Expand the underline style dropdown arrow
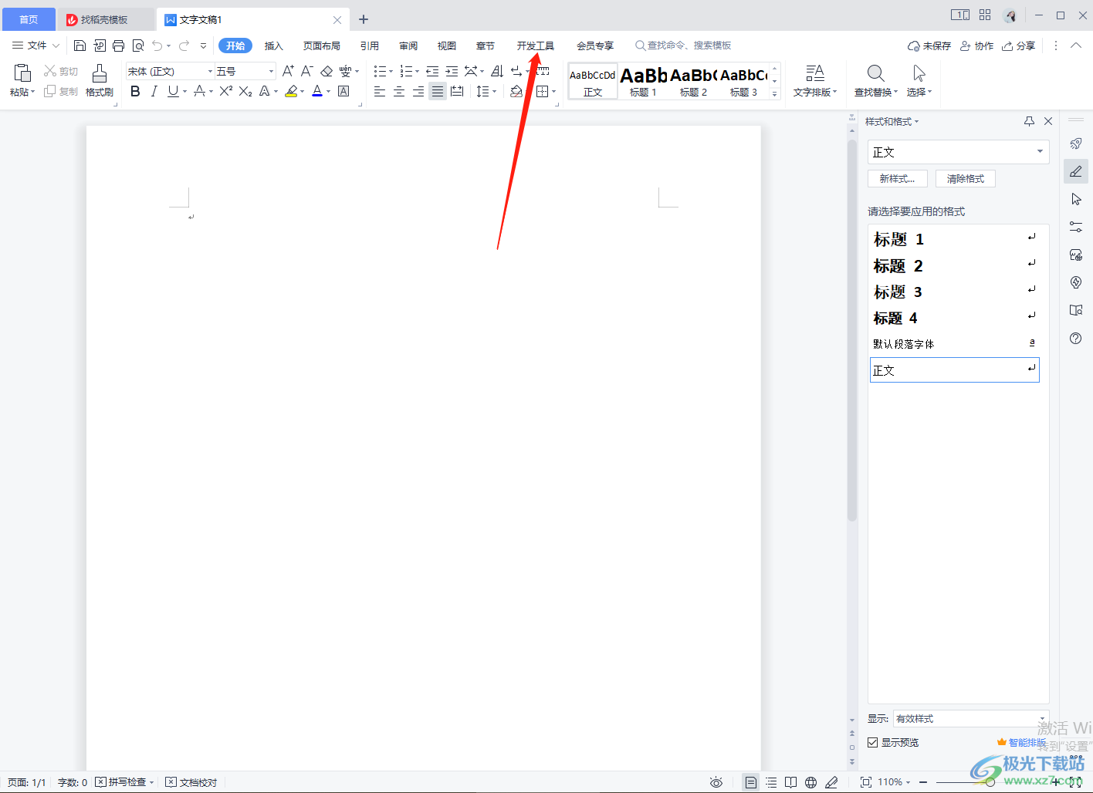 185,92
